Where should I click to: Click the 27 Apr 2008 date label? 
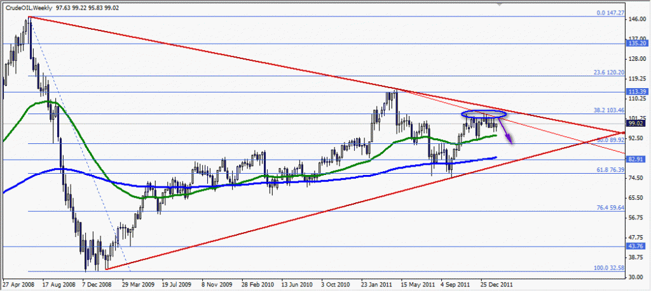pyautogui.click(x=18, y=285)
